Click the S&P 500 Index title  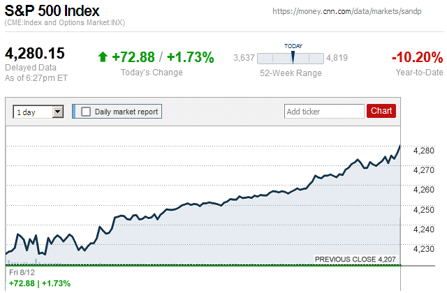pyautogui.click(x=52, y=12)
